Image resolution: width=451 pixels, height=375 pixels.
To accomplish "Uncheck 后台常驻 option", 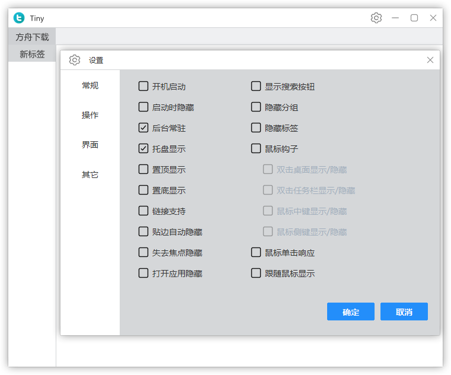I will pyautogui.click(x=143, y=128).
